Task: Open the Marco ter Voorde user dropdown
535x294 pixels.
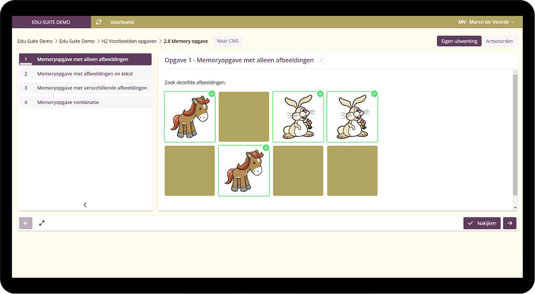Action: point(491,22)
